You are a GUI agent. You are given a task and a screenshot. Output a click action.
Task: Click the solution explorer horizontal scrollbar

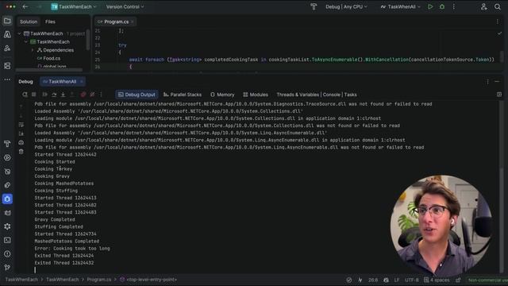click(49, 70)
